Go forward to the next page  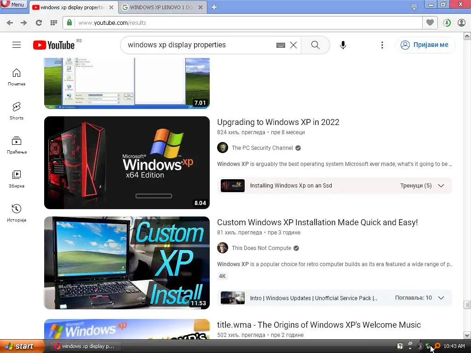tap(24, 23)
